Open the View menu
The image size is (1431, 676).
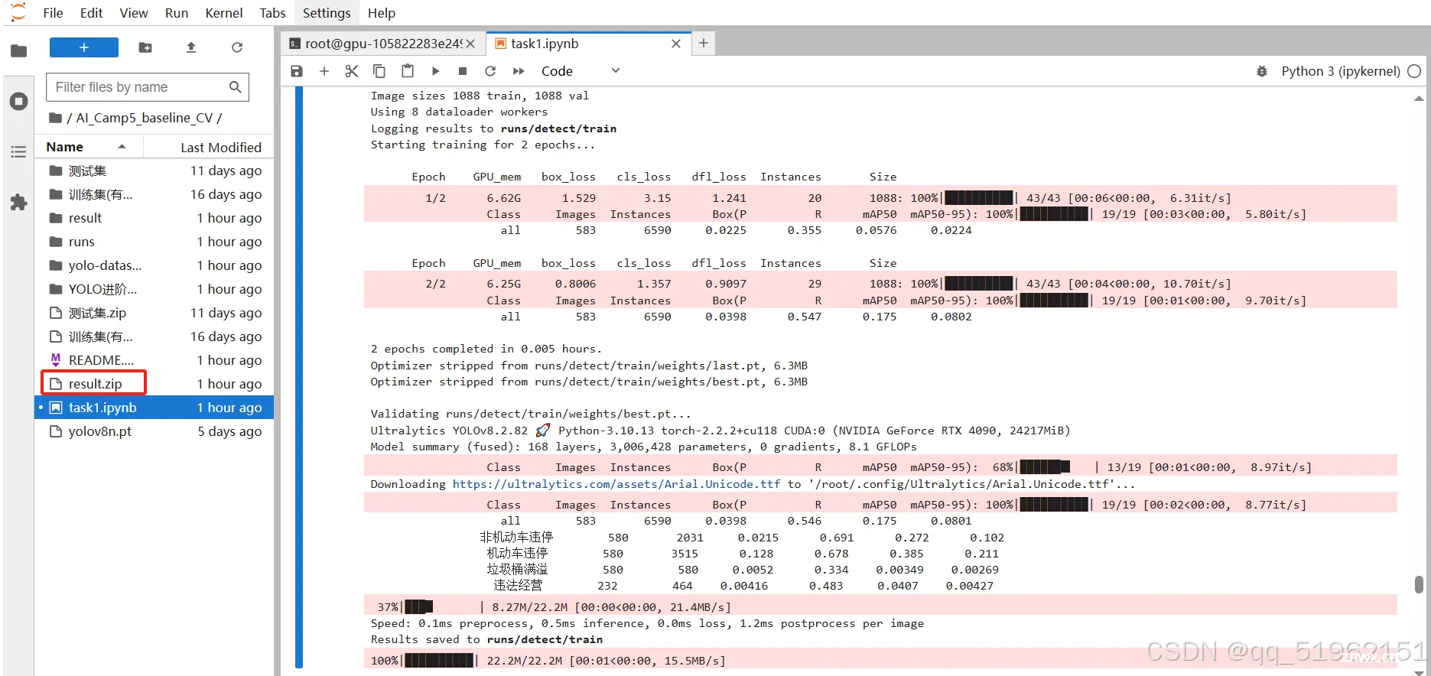pos(134,13)
